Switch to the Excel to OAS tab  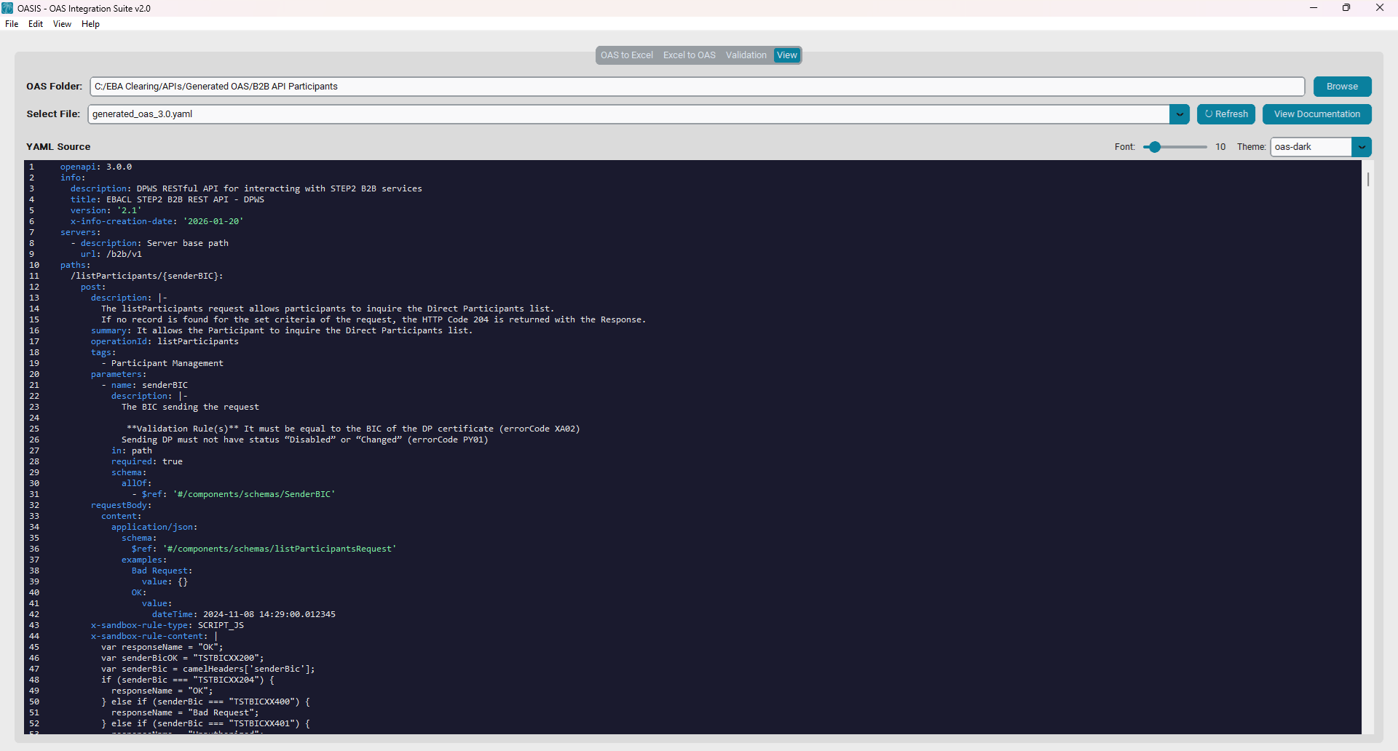coord(689,55)
